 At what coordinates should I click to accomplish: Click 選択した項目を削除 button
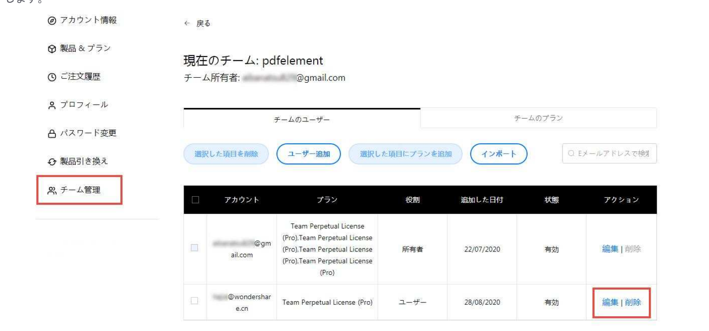click(x=226, y=154)
